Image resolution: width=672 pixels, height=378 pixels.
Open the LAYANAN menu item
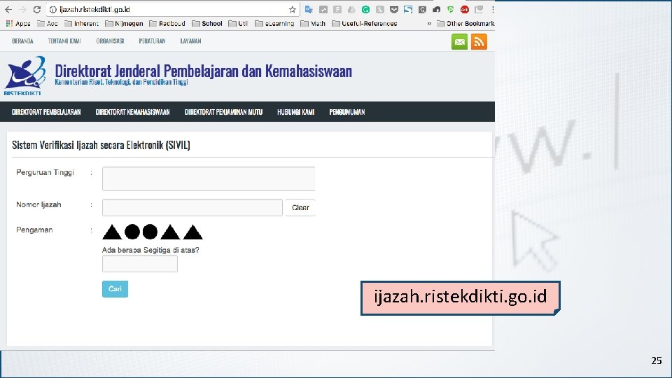(x=190, y=41)
